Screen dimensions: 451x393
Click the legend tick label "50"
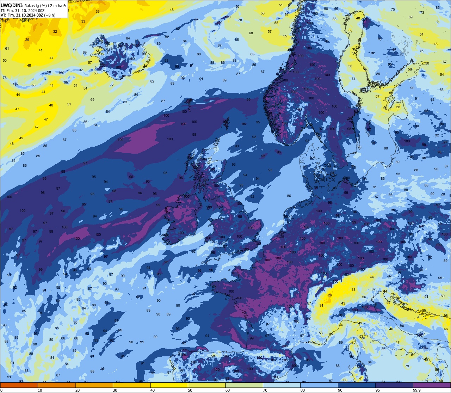pyautogui.click(x=190, y=390)
